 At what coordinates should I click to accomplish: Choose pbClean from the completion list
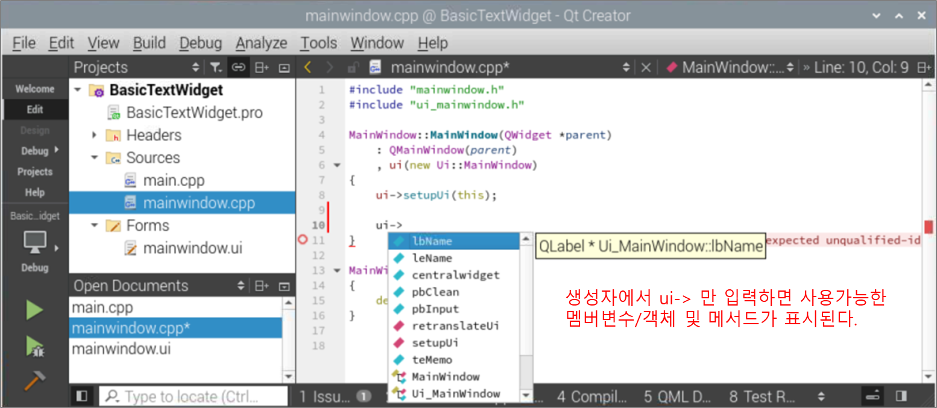tap(453, 292)
